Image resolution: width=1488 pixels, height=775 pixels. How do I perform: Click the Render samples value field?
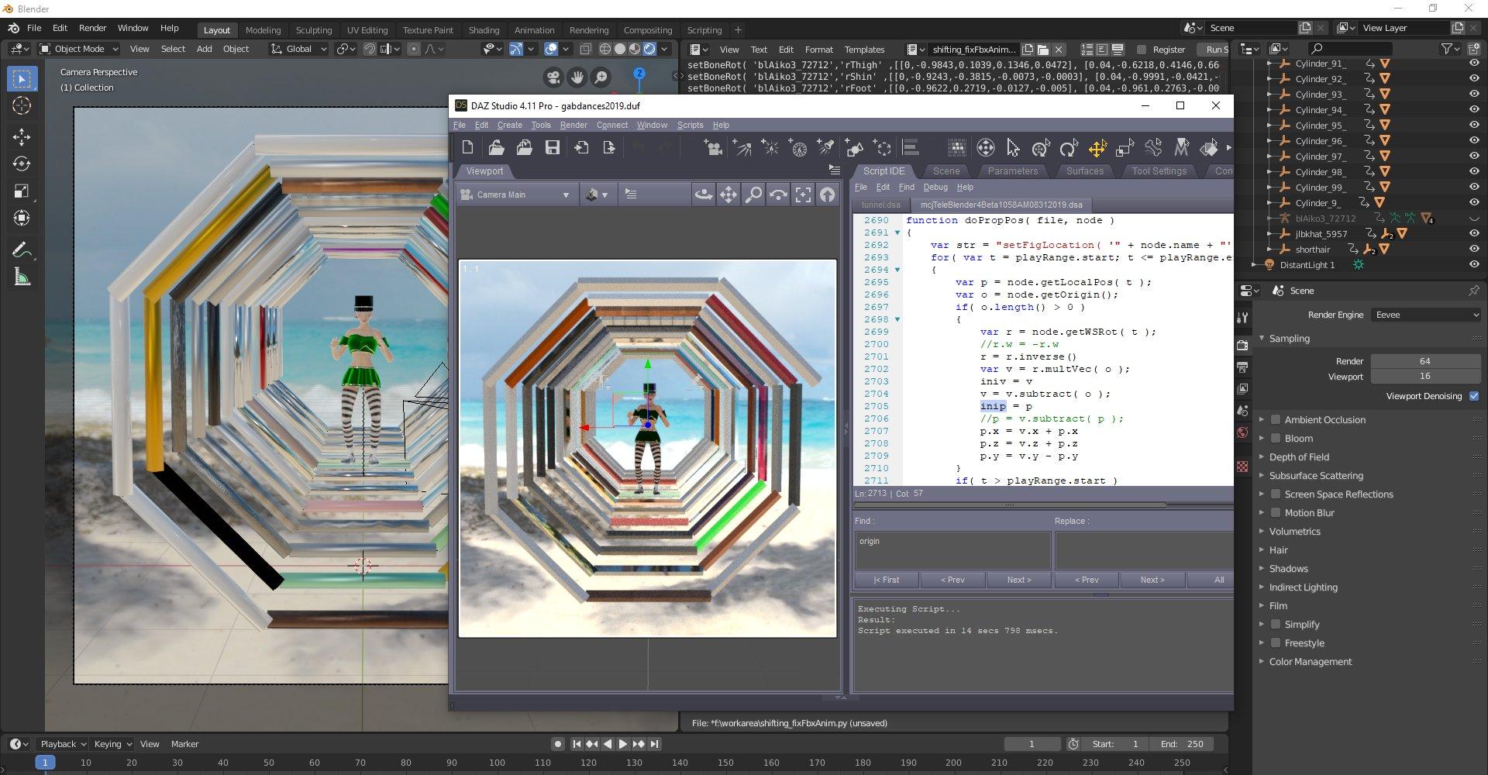[x=1425, y=361]
